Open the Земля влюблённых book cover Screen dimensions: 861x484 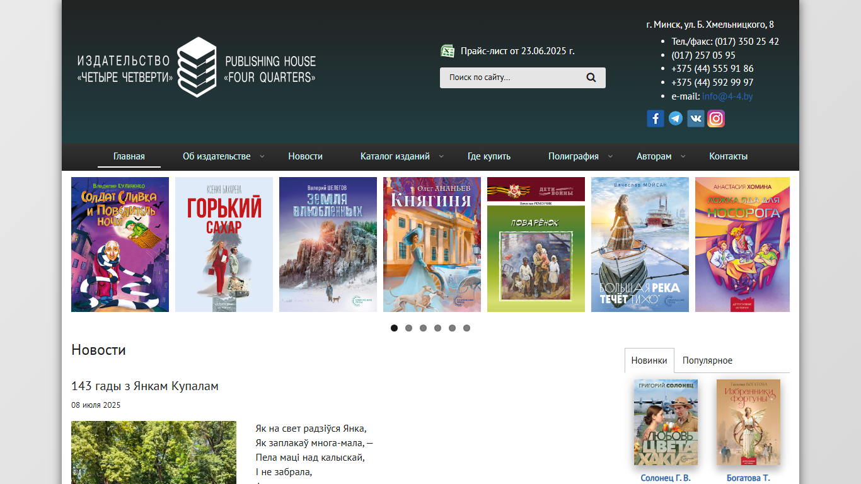[x=328, y=245]
